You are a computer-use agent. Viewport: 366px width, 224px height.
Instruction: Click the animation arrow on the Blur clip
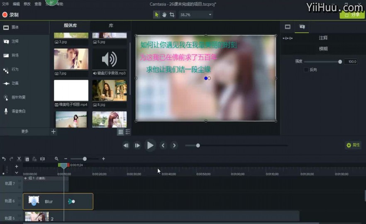pos(71,201)
